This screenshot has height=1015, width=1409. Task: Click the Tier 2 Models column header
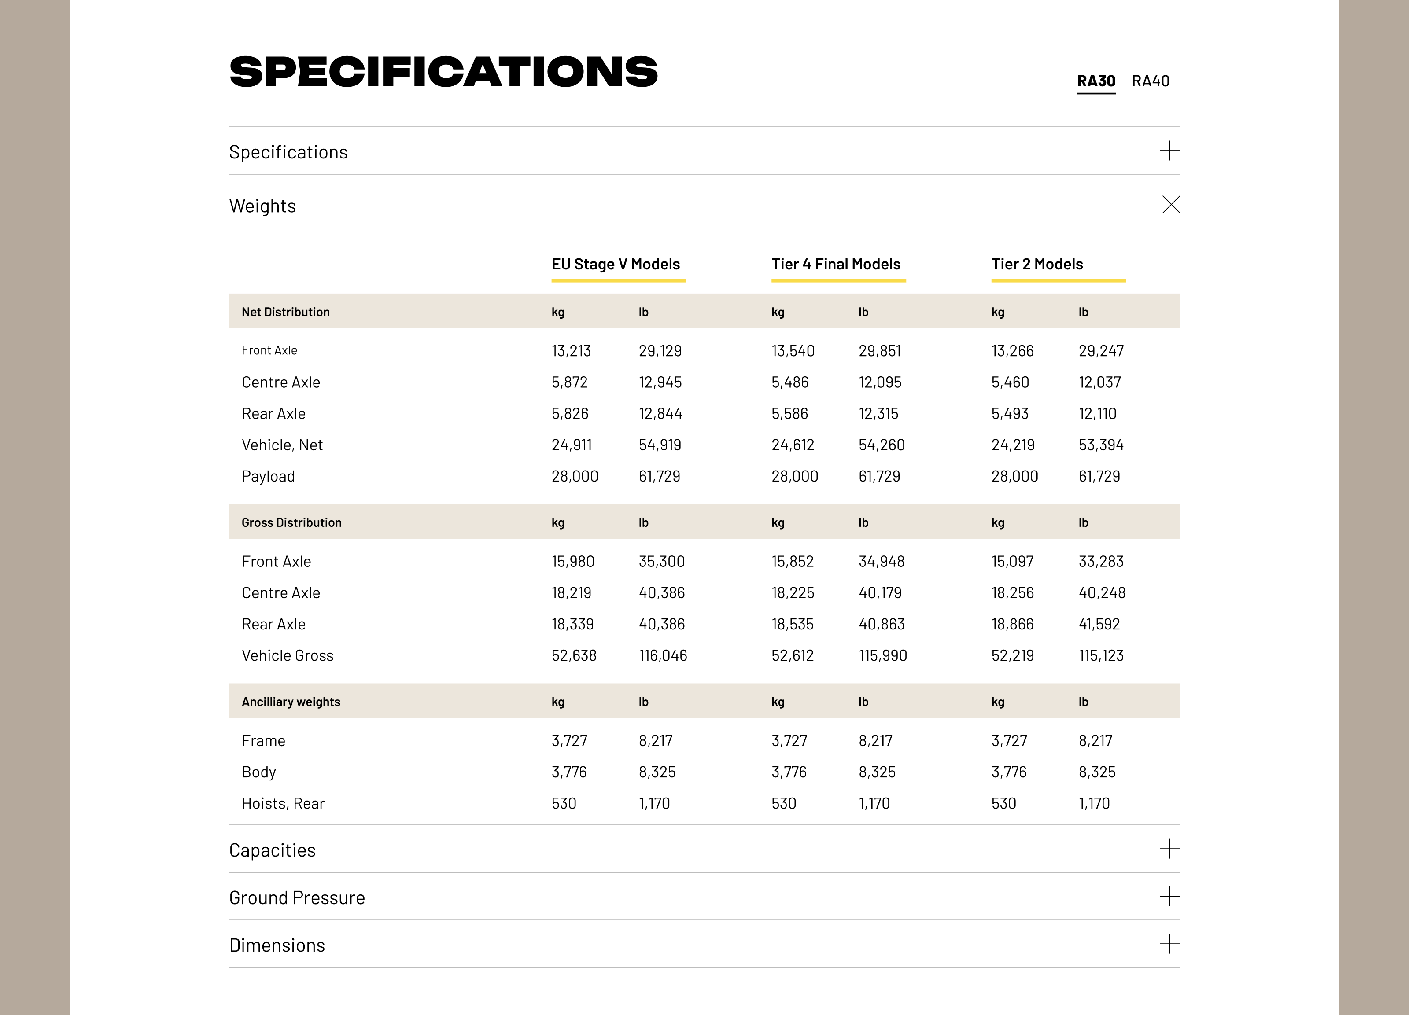(1037, 265)
